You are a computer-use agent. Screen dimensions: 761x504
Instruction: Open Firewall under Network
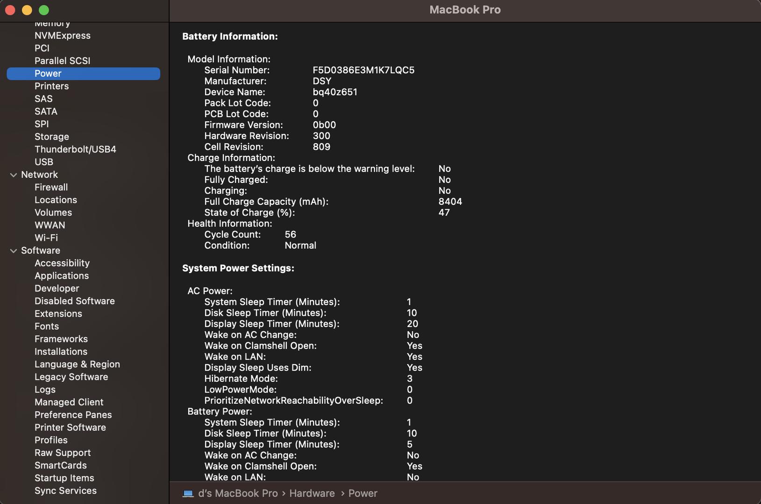(x=51, y=187)
